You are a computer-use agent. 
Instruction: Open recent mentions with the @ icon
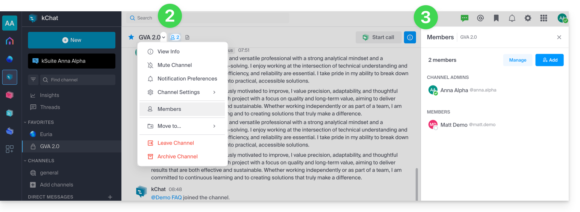click(480, 18)
